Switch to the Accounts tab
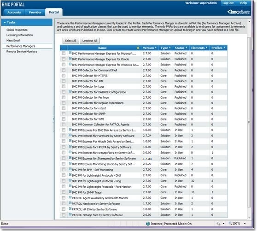Screen dimensions: 257x232 (x=14, y=12)
